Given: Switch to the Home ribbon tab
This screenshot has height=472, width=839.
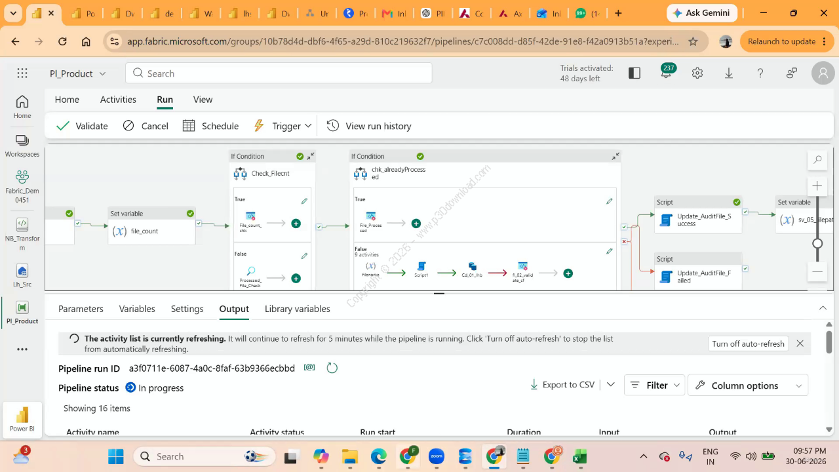Looking at the screenshot, I should (x=67, y=100).
